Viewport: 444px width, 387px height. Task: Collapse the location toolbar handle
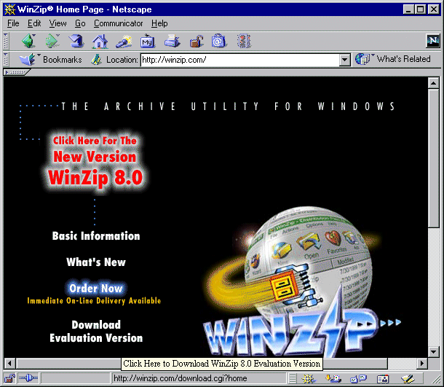pyautogui.click(x=5, y=60)
